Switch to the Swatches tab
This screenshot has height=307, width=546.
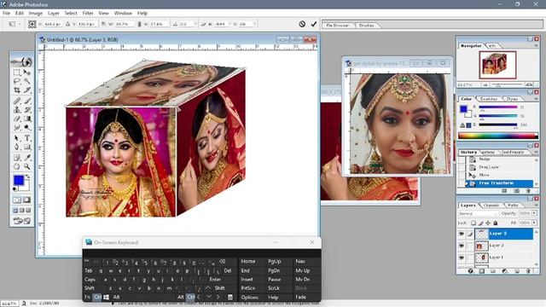point(489,99)
